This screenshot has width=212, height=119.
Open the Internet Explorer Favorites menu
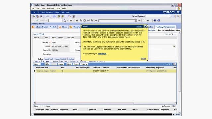[x=51, y=8]
